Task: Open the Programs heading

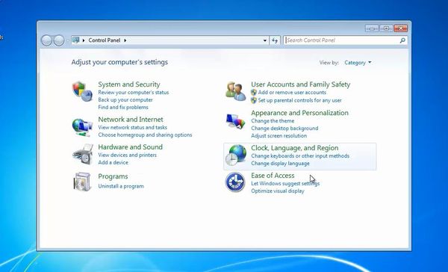Action: [113, 176]
